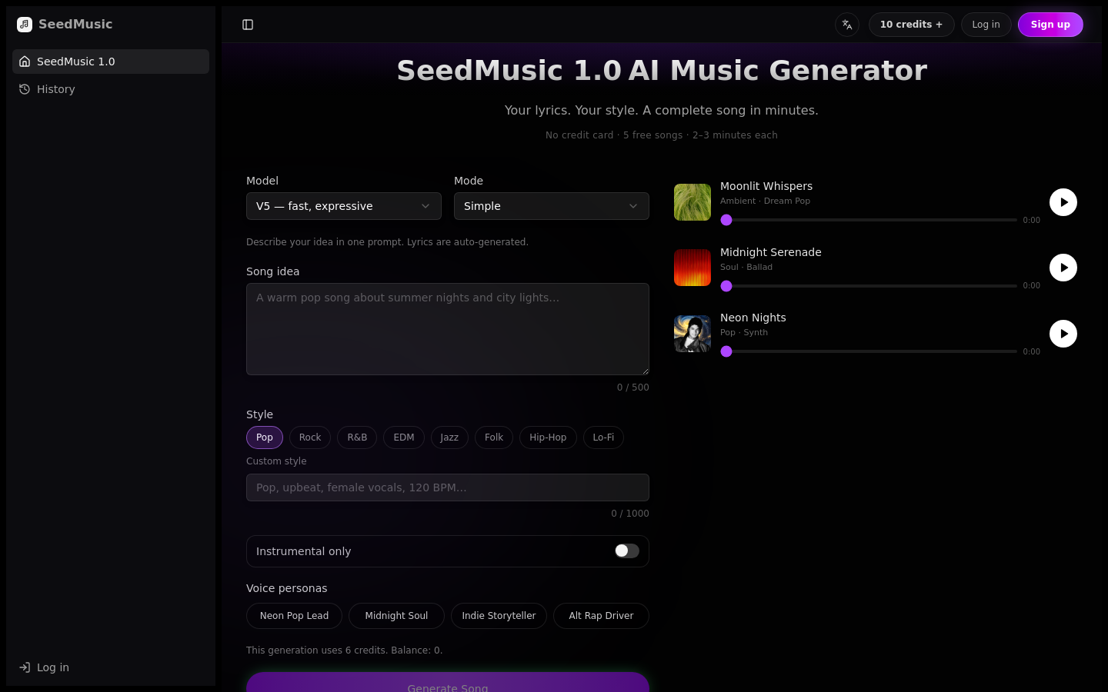The height and width of the screenshot is (692, 1108).
Task: Click the Sign up button
Action: pyautogui.click(x=1050, y=25)
